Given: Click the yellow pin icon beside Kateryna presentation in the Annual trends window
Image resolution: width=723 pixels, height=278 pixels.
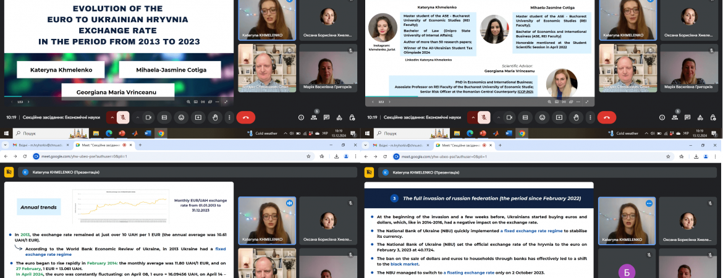Looking at the screenshot, I should [8, 172].
